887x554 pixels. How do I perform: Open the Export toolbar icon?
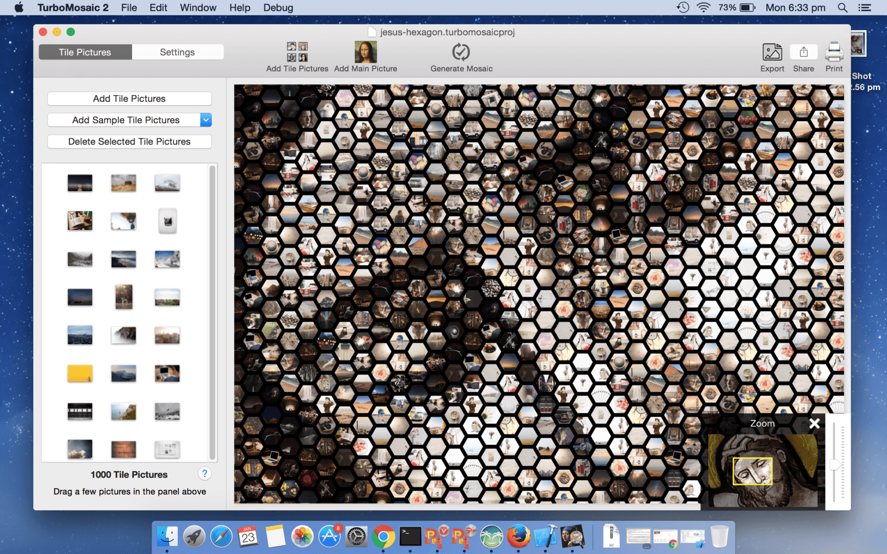(x=772, y=52)
